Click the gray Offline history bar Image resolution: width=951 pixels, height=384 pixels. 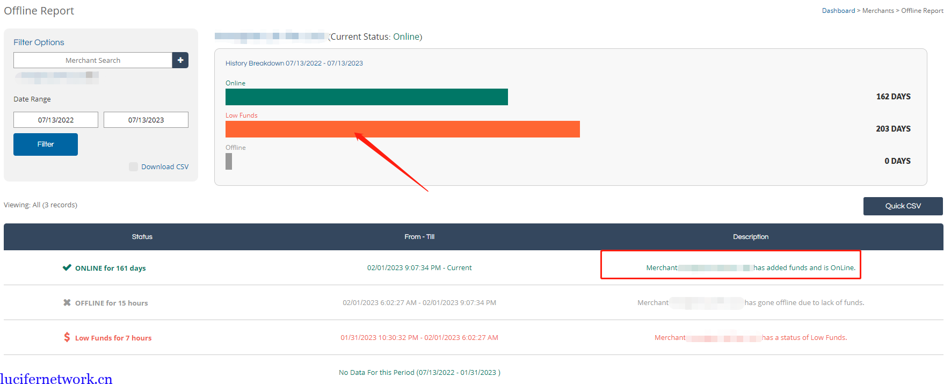click(229, 162)
